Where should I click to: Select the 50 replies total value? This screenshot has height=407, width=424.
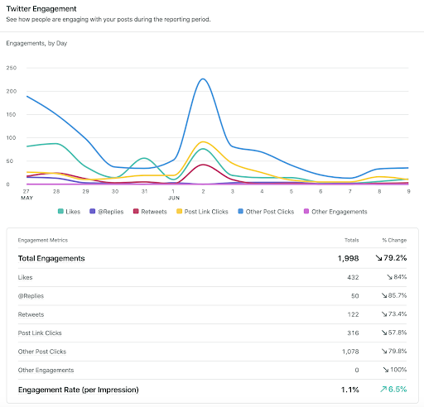(355, 296)
